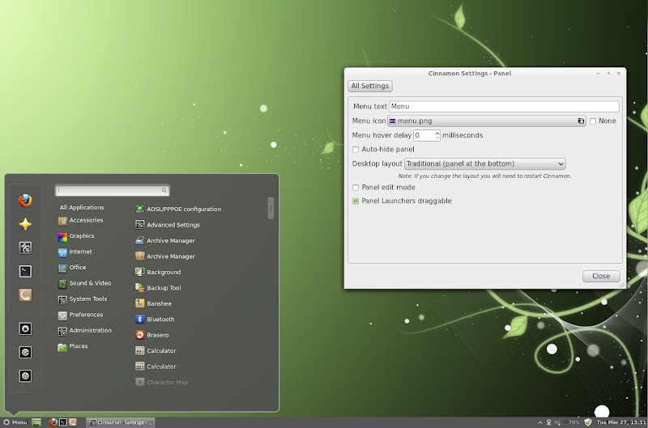
Task: Open the menu.png icon file chooser
Action: click(486, 121)
